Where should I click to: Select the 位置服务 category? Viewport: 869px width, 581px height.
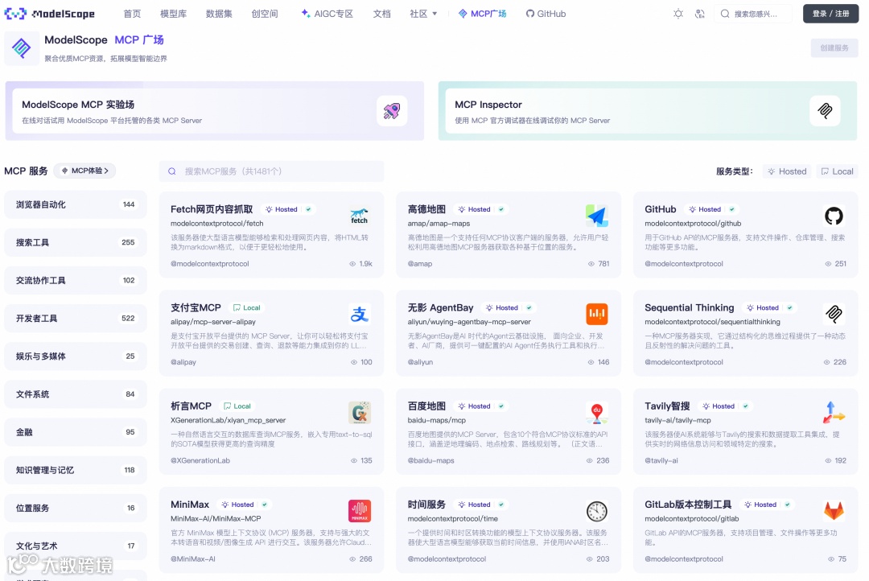[x=76, y=508]
